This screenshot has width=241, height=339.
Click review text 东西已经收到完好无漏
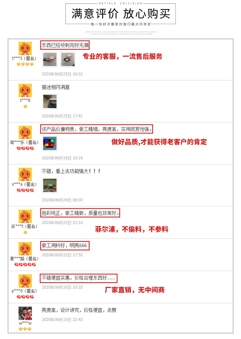point(65,45)
